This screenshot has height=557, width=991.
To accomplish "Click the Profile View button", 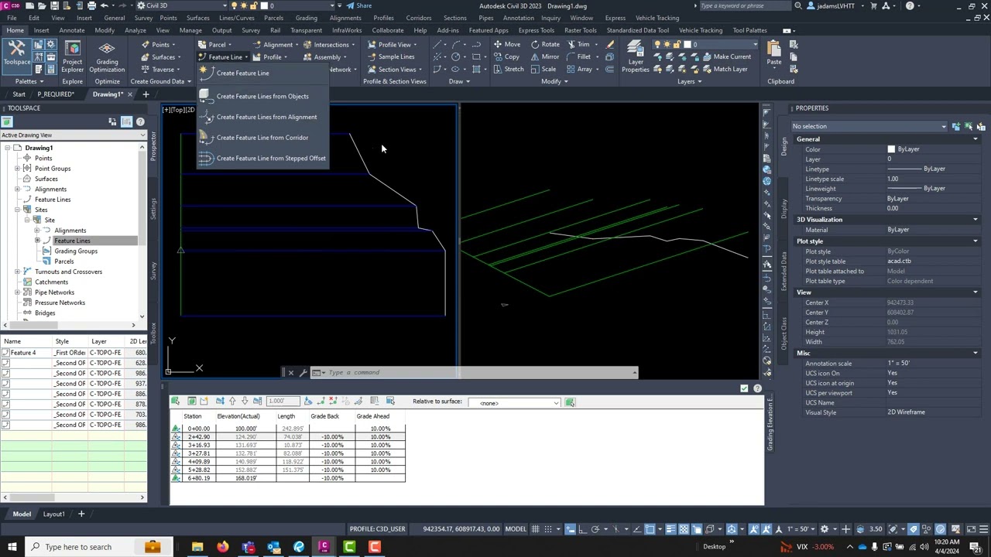I will pyautogui.click(x=391, y=44).
